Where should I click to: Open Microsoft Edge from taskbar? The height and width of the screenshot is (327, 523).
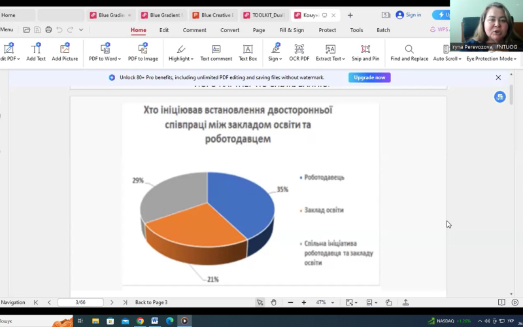(170, 320)
